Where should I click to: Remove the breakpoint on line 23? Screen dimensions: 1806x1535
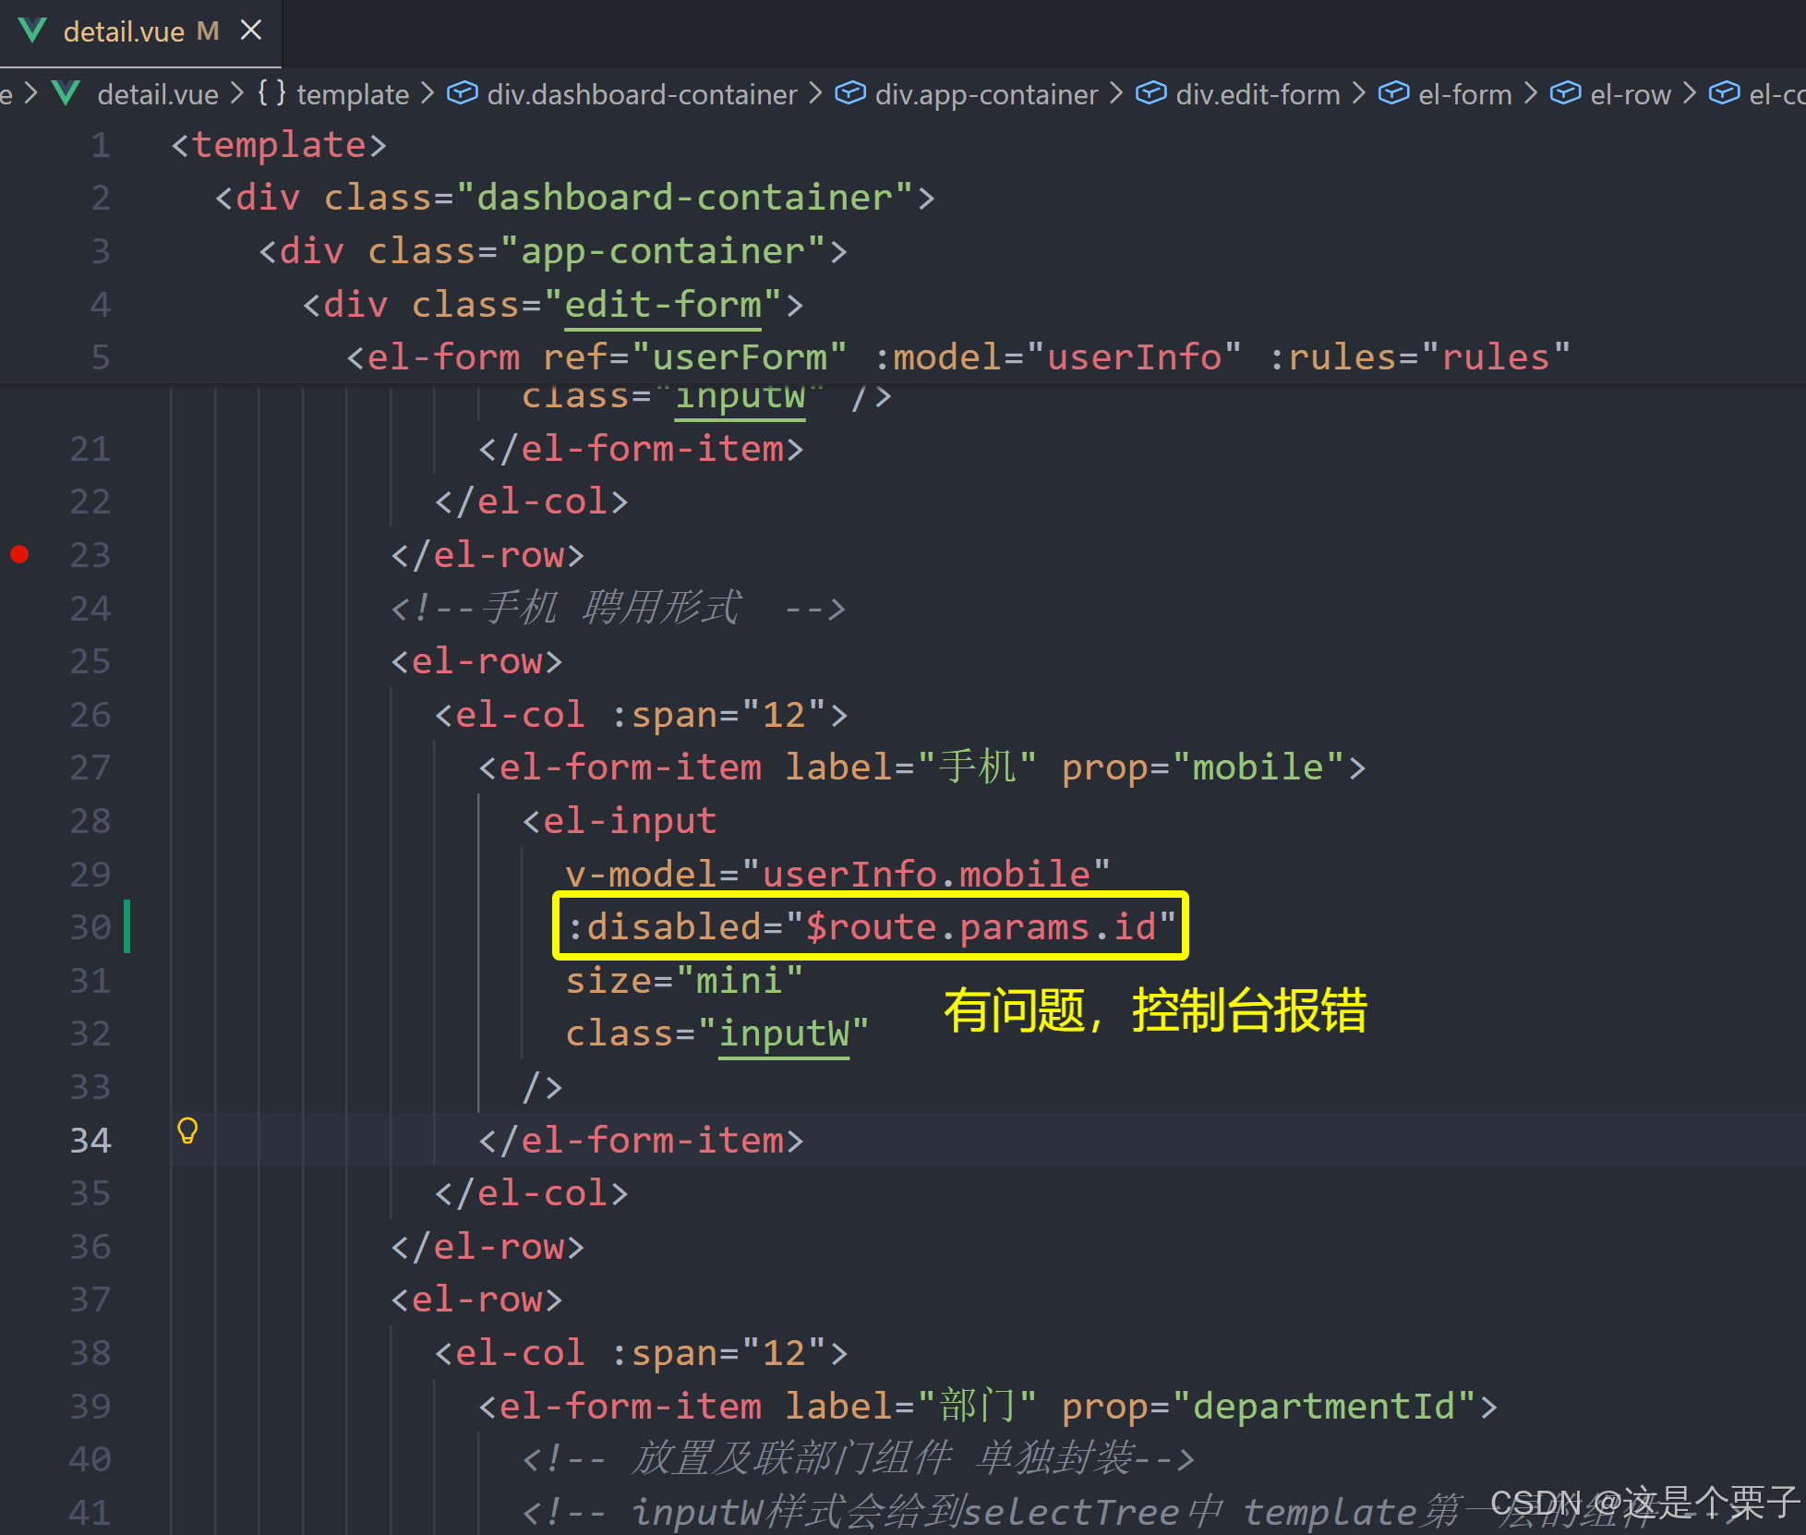[x=19, y=554]
